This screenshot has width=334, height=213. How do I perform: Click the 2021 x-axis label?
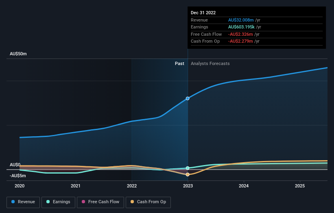[x=76, y=186]
